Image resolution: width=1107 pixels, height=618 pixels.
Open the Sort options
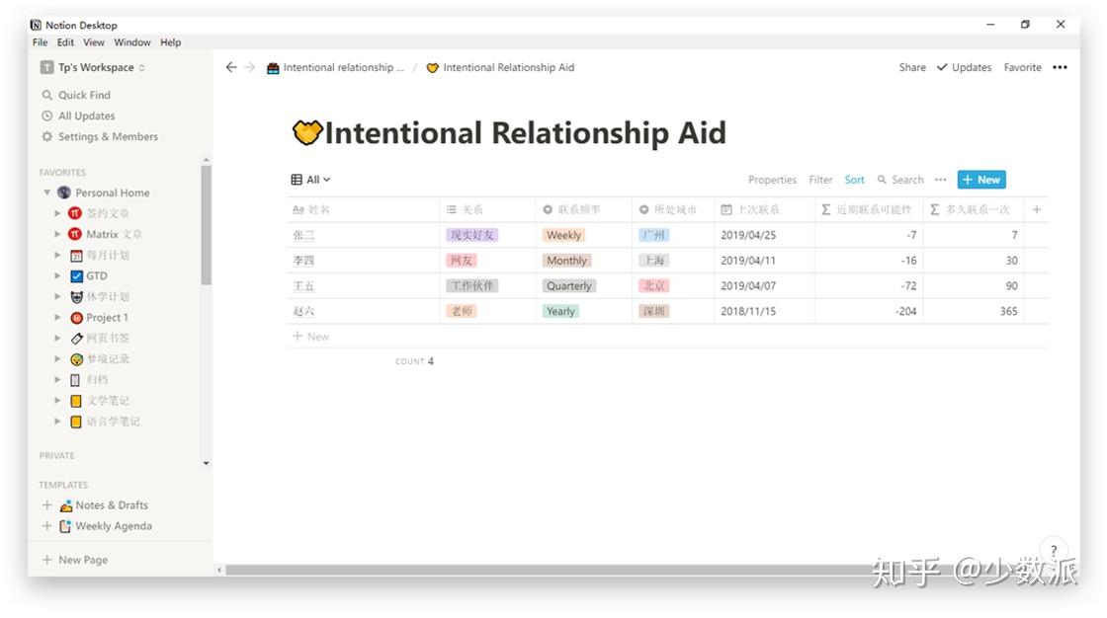click(x=854, y=180)
